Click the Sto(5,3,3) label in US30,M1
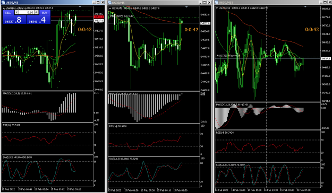The image size is (332, 193). point(18,157)
